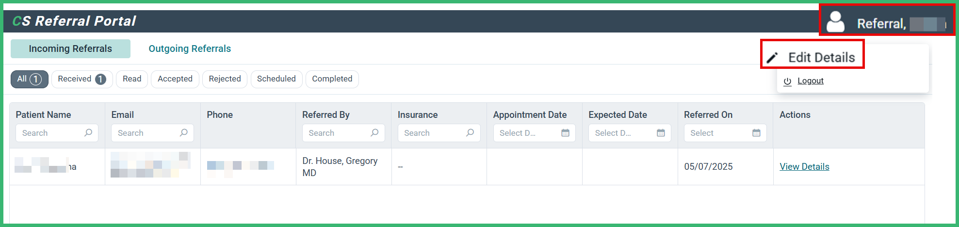Select the Incoming Referrals tab
Viewport: 959px width, 227px height.
(x=70, y=49)
